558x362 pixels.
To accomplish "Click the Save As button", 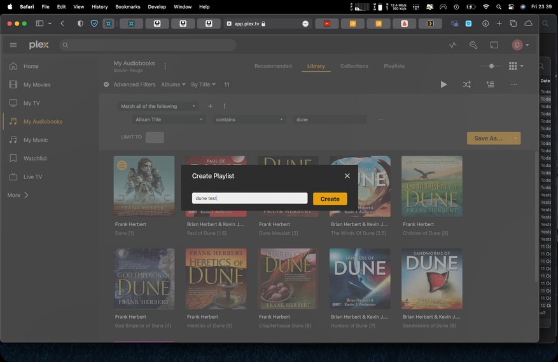I will (x=488, y=138).
